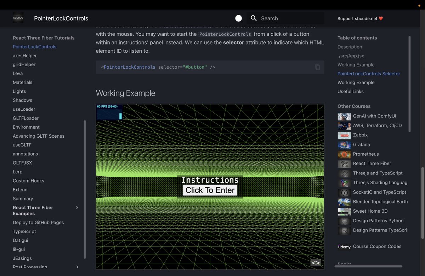Open the useLoader page
This screenshot has height=276, width=425.
coord(24,109)
